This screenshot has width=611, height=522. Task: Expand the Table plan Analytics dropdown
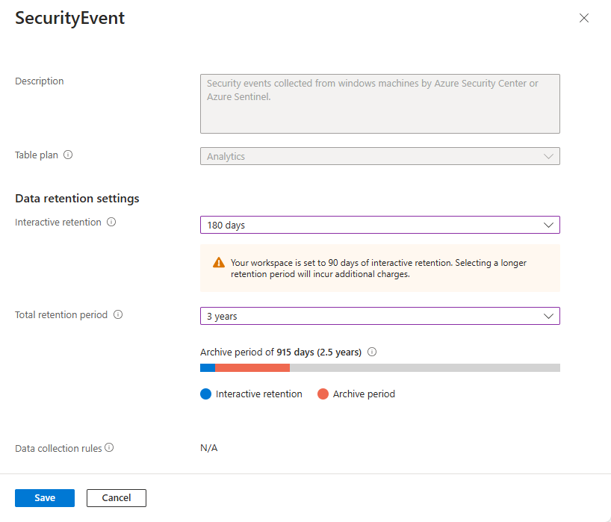(x=379, y=156)
